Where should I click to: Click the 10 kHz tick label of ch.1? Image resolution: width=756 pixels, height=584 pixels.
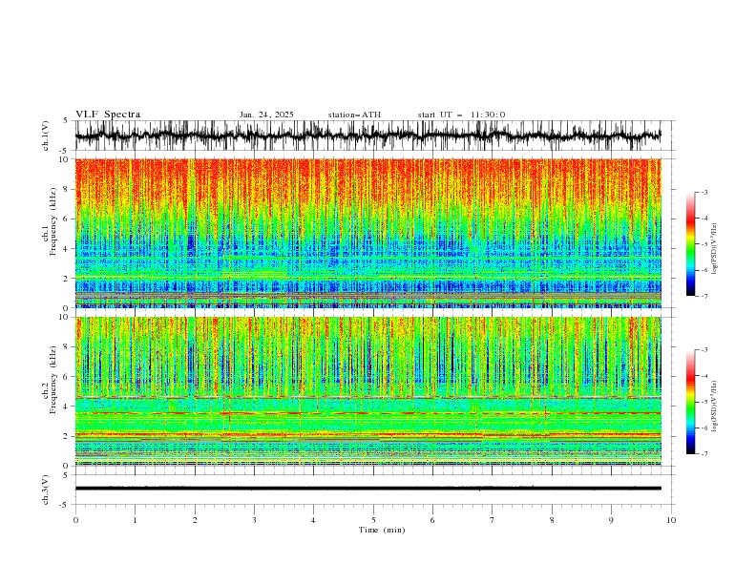point(66,159)
